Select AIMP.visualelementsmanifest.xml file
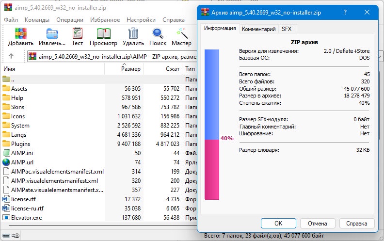This screenshot has width=384, height=241. [54, 181]
